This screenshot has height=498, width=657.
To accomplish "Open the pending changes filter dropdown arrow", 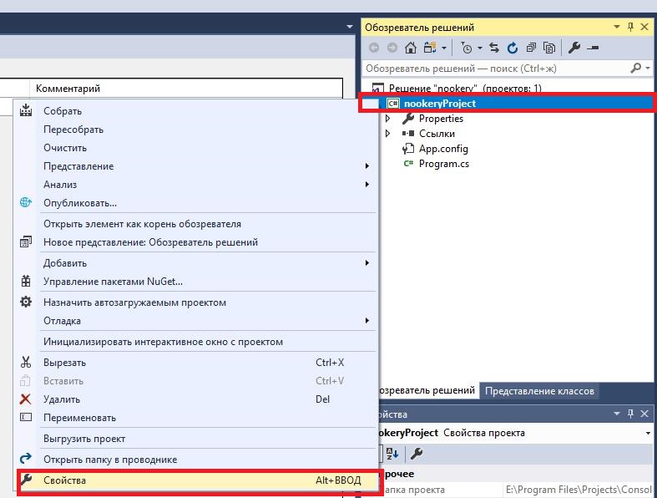I will [x=480, y=48].
